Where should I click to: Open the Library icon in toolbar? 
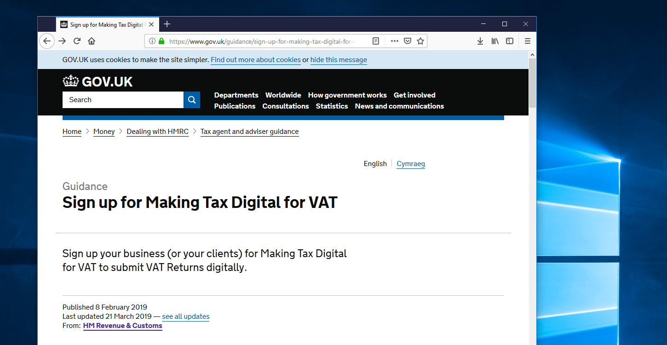[x=495, y=41]
